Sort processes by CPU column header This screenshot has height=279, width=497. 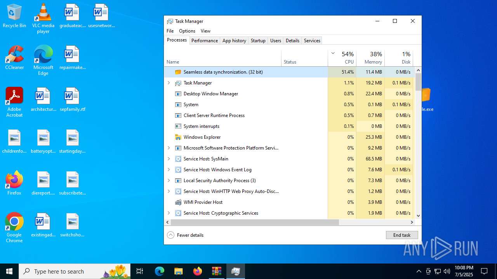point(342,57)
